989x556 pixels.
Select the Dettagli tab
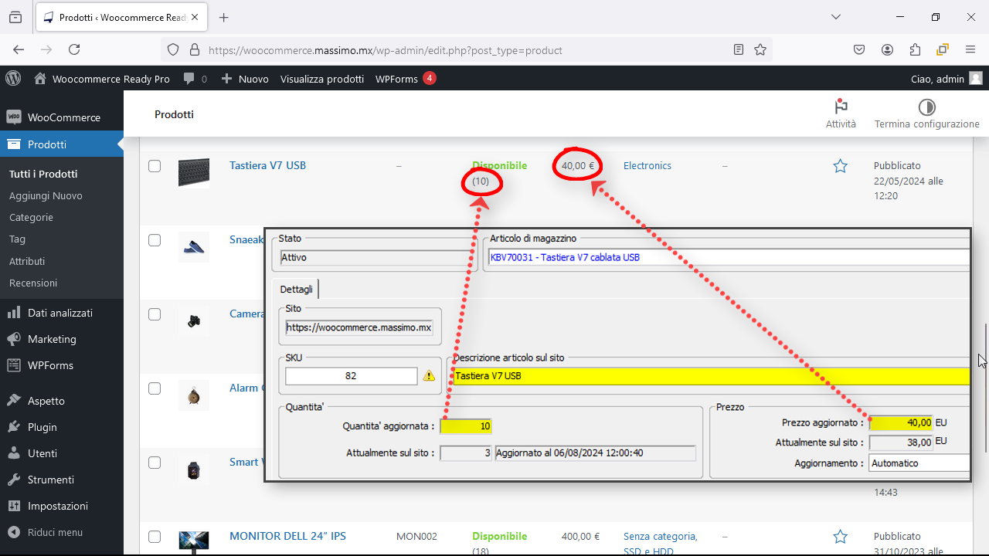pos(297,289)
